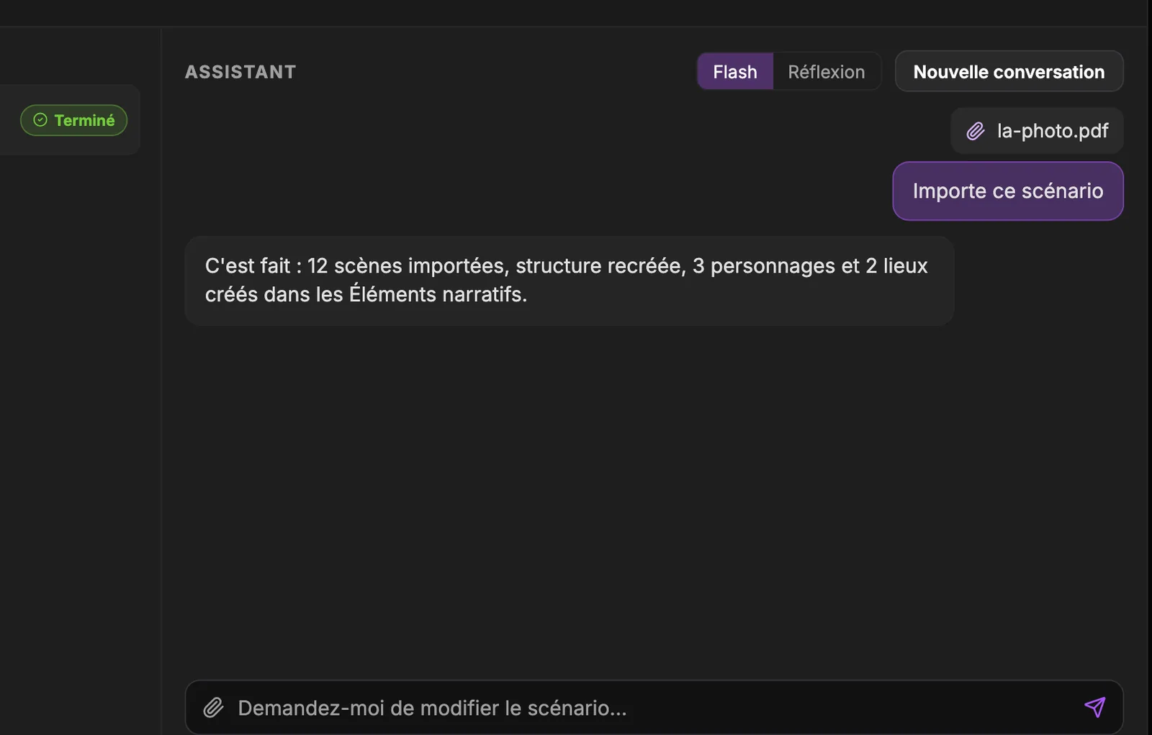Image resolution: width=1152 pixels, height=735 pixels.
Task: Click the paperclip attach icon in input bar
Action: coord(213,708)
